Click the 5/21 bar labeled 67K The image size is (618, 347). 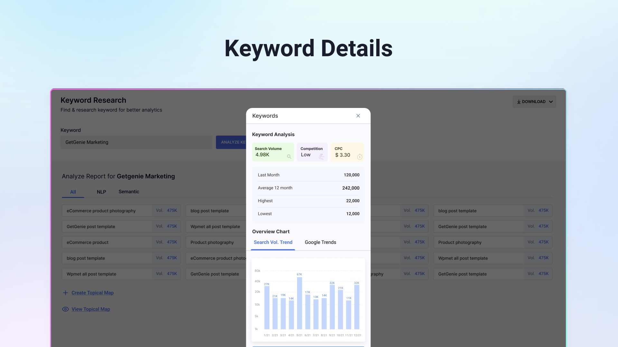pos(299,303)
